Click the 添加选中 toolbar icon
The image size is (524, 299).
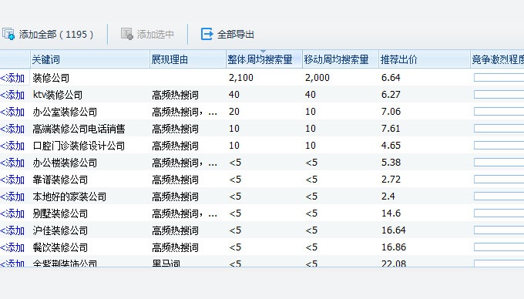coord(126,34)
